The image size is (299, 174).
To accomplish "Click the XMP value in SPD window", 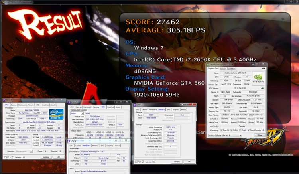I will pos(120,125).
